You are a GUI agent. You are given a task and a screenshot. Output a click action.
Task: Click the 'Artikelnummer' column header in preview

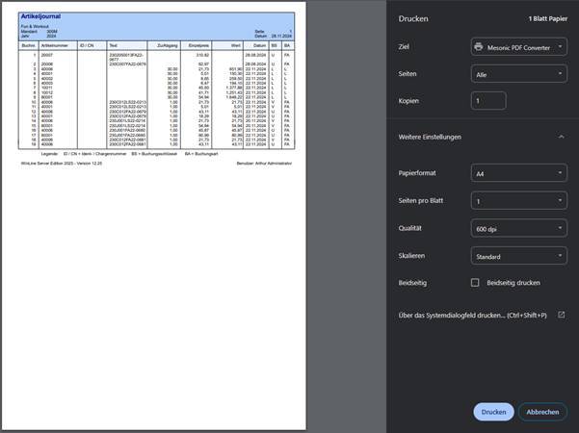point(55,46)
